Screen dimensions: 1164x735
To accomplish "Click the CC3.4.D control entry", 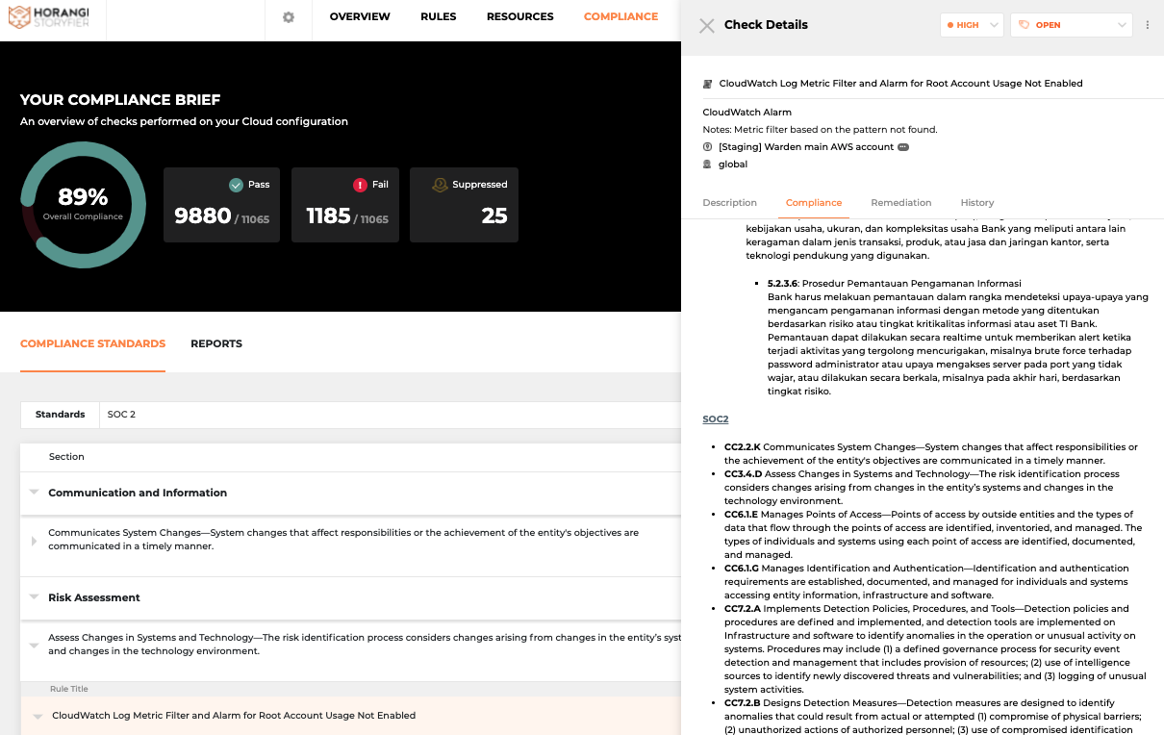I will click(x=922, y=488).
